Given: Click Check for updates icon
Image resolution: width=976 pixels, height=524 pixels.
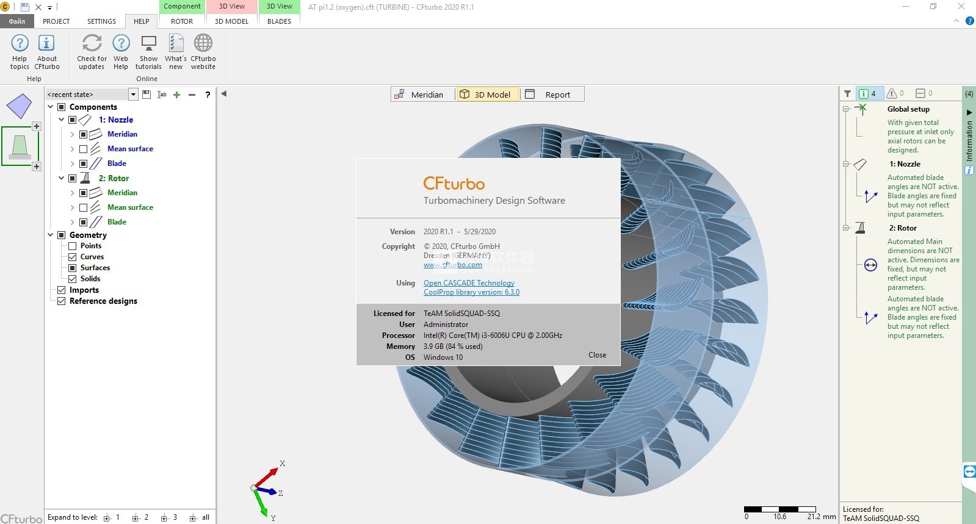Looking at the screenshot, I should tap(92, 43).
